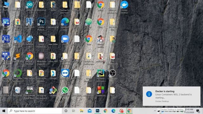Open the office 2007 folder
The width and height of the screenshot is (203, 114).
click(x=53, y=57)
